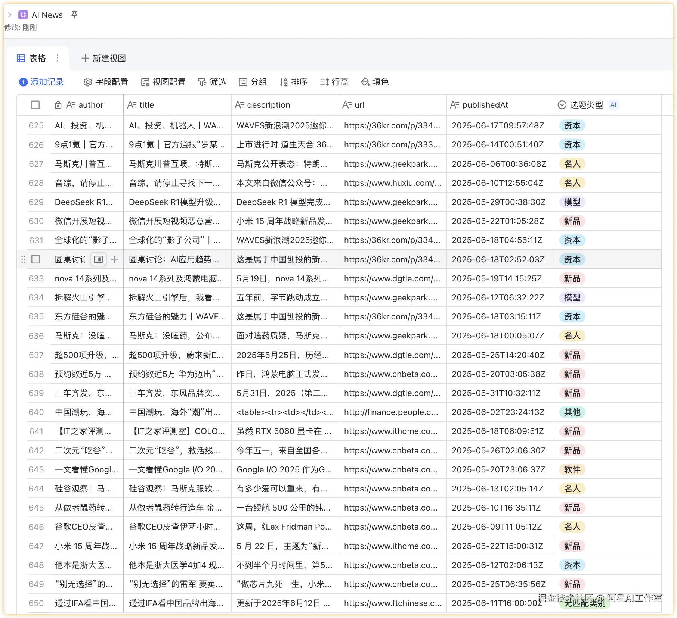Select the date 2025-05-25T06:35:56Z
Image resolution: width=677 pixels, height=618 pixels.
500,584
